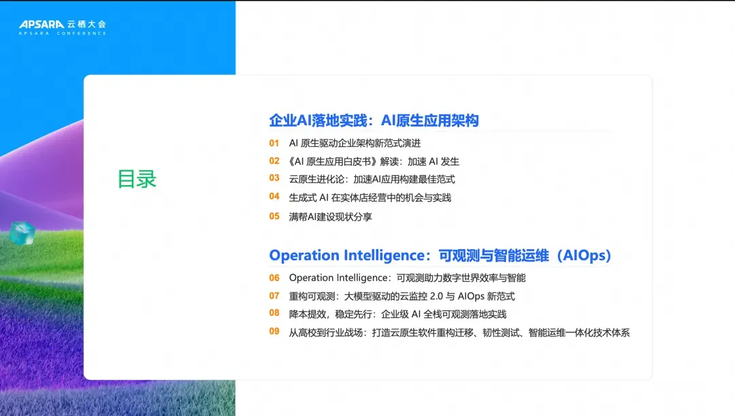Select item 《AI 原生应用白皮书》解读
The image size is (735, 416).
point(374,161)
